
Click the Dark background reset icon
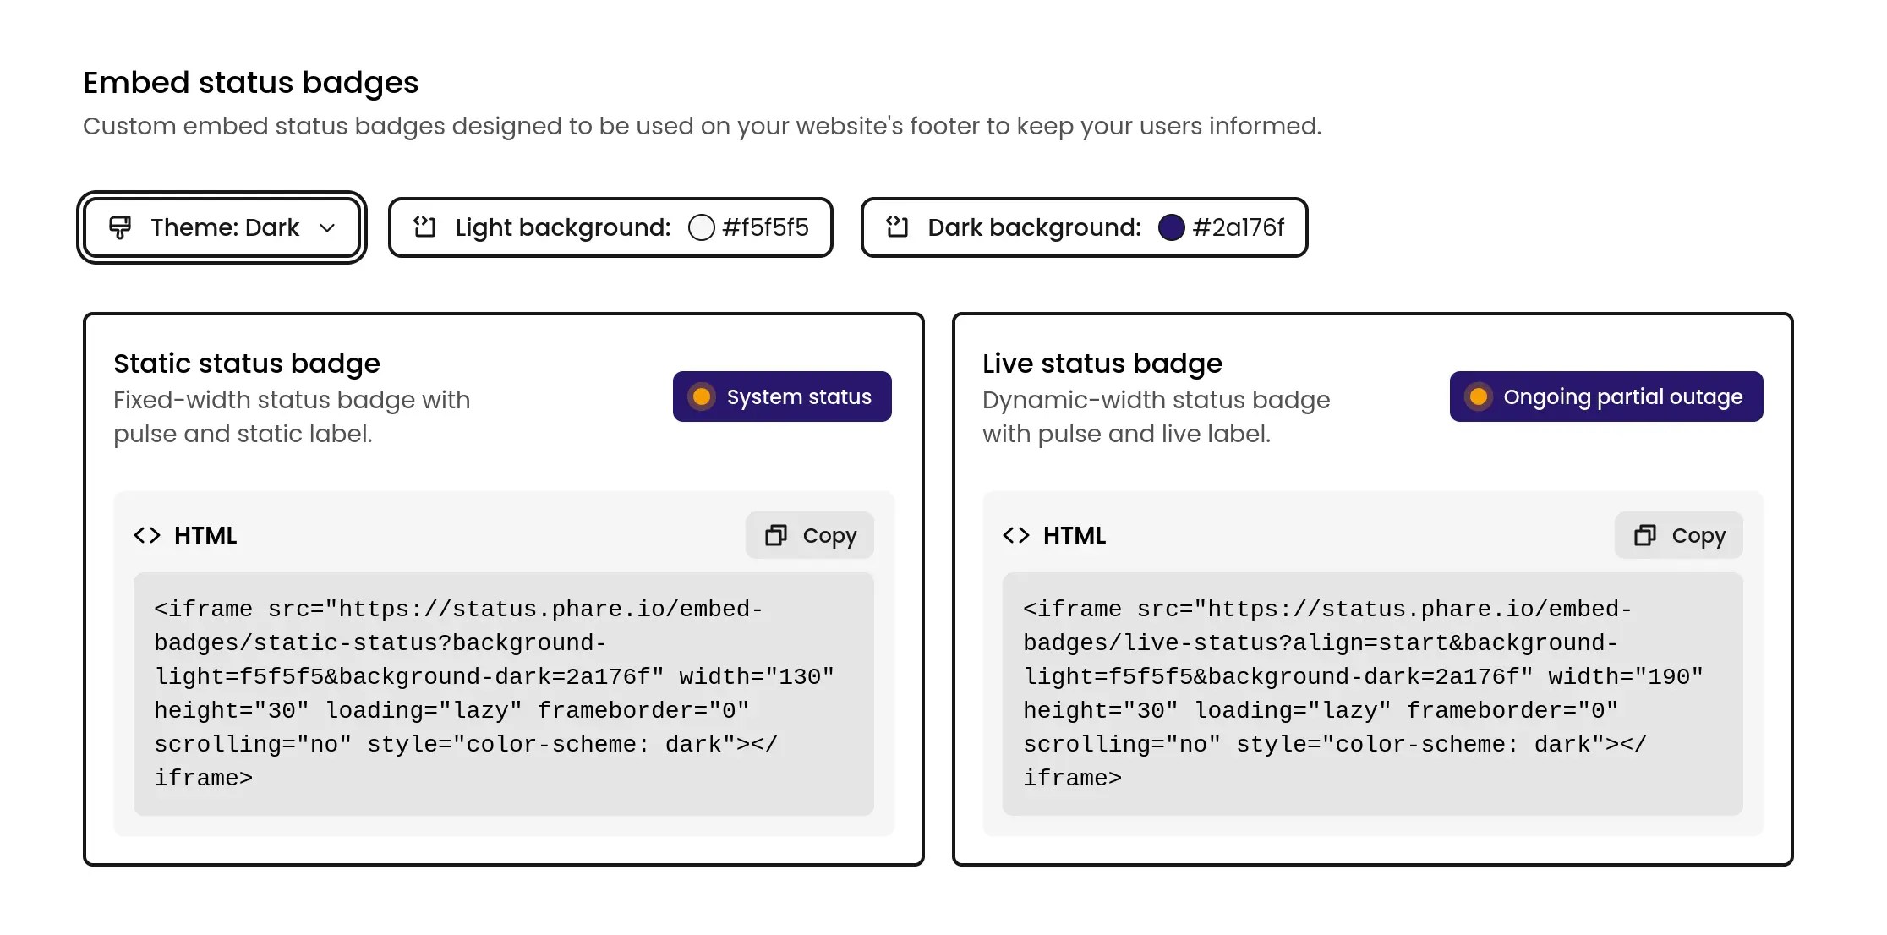(897, 227)
